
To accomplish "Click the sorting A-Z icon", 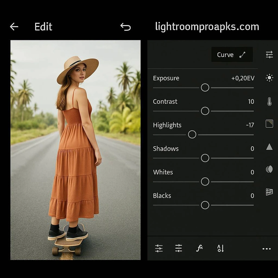I will tap(219, 248).
